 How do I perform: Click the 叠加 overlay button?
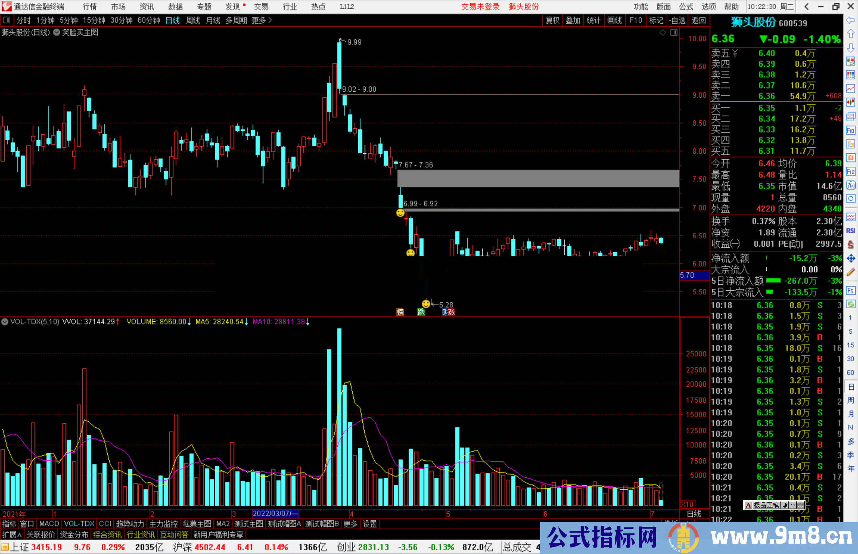(x=573, y=20)
